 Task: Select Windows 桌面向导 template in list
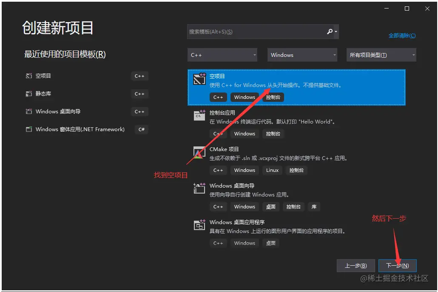click(296, 197)
